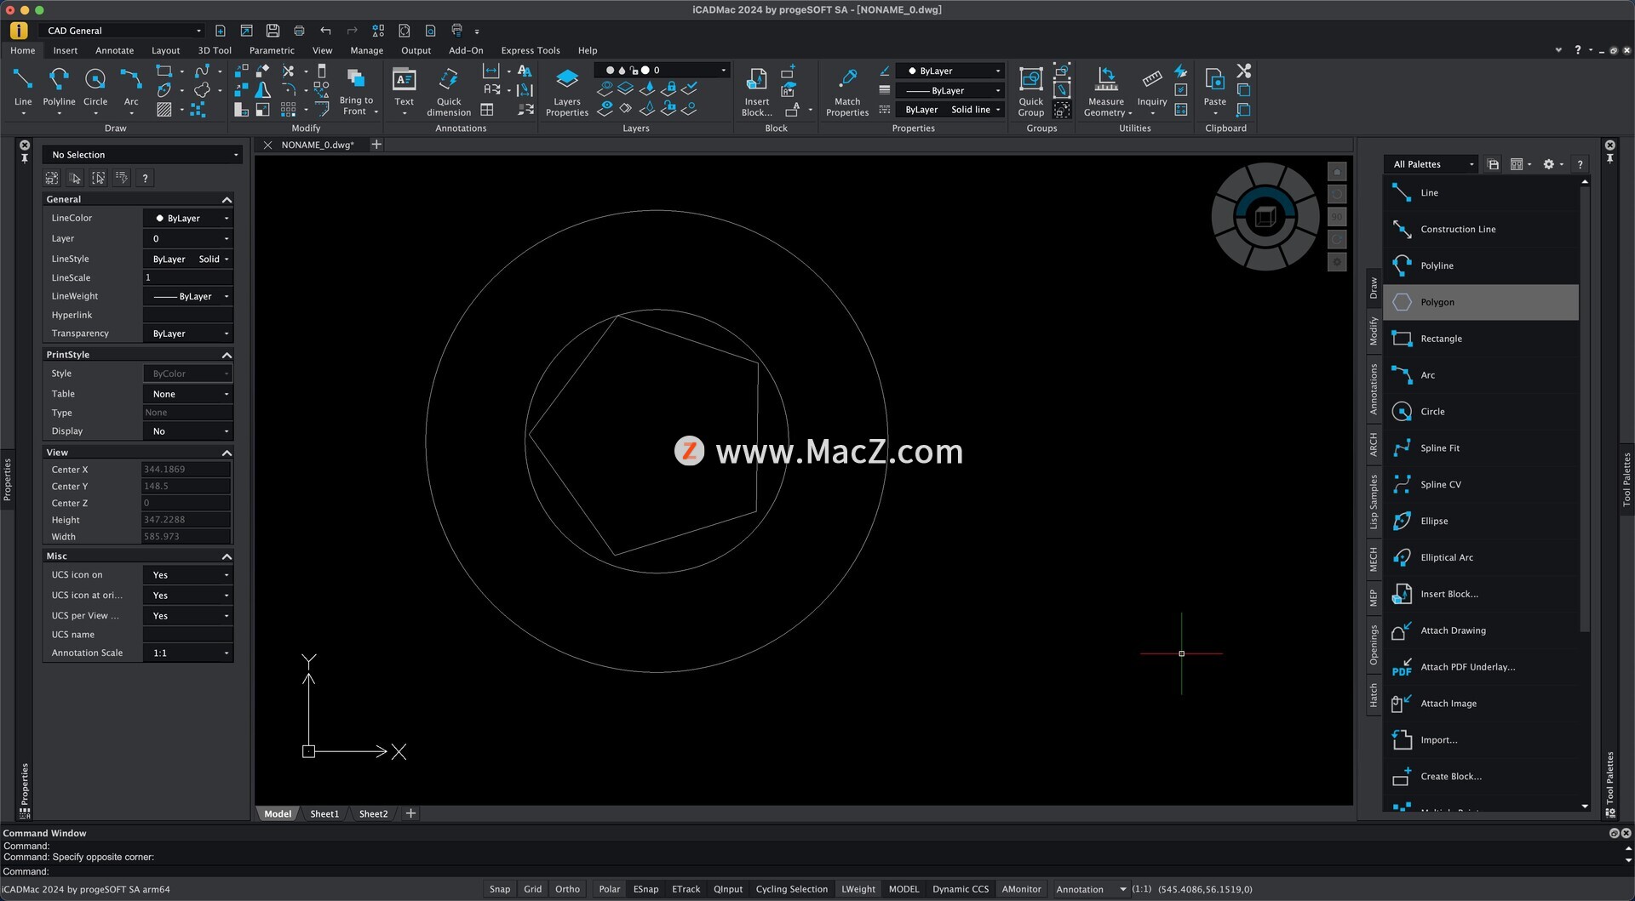Open the No Selection dropdown

coord(143,155)
